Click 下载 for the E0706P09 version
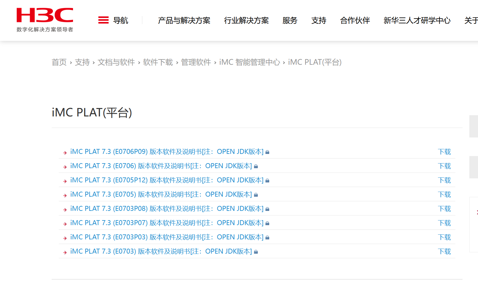This screenshot has width=478, height=292. pyautogui.click(x=444, y=152)
